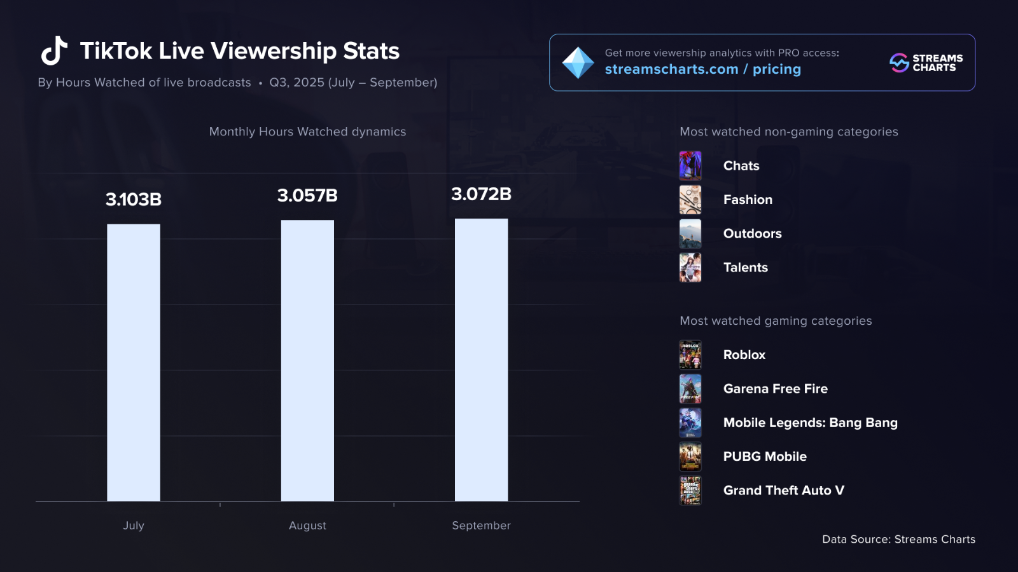
Task: Click the PUBG Mobile cover icon
Action: pos(690,456)
